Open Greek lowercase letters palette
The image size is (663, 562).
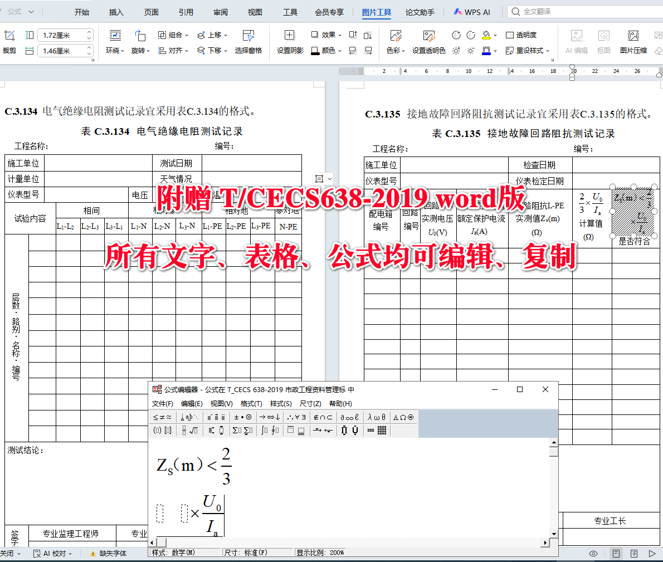click(x=376, y=417)
